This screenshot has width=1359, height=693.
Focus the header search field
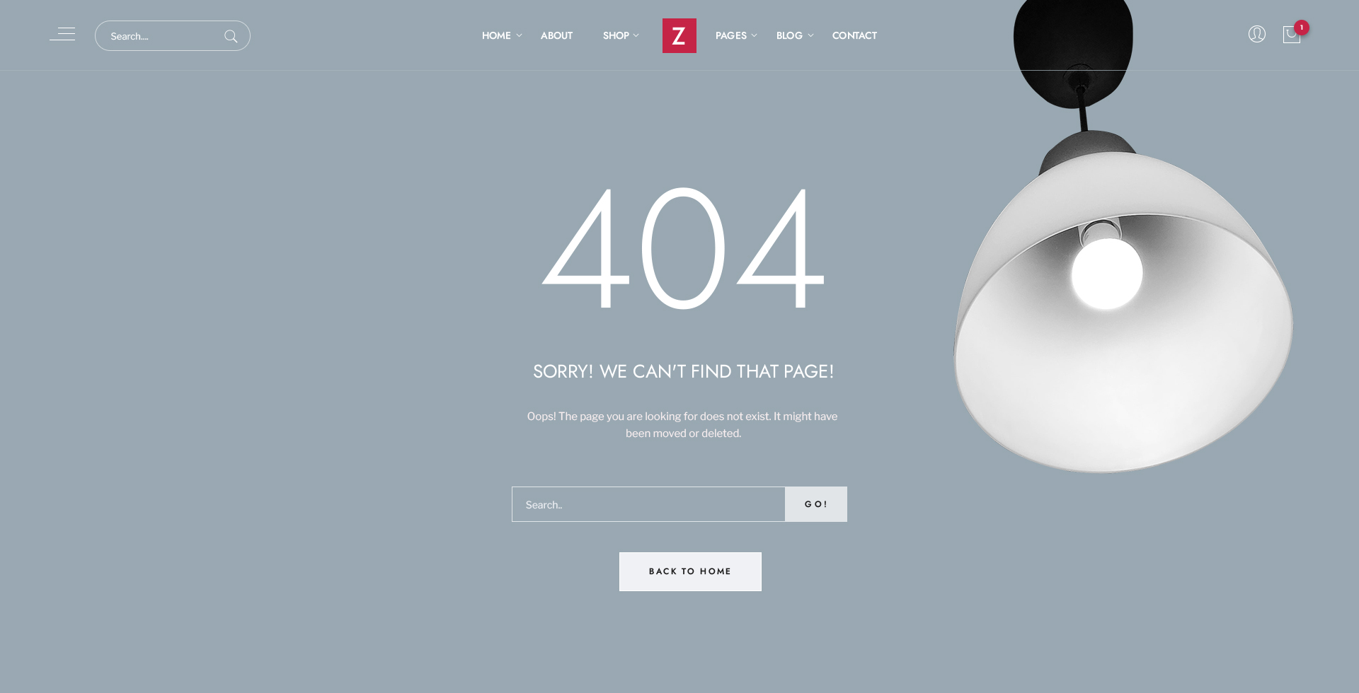tap(163, 36)
